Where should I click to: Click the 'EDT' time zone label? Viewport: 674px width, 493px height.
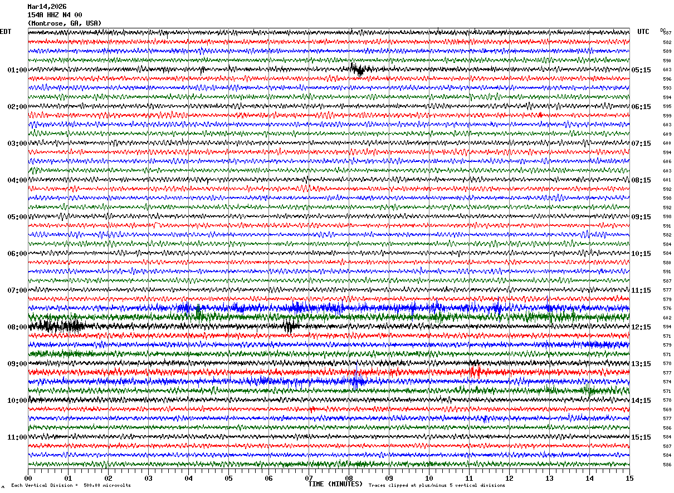pyautogui.click(x=5, y=32)
